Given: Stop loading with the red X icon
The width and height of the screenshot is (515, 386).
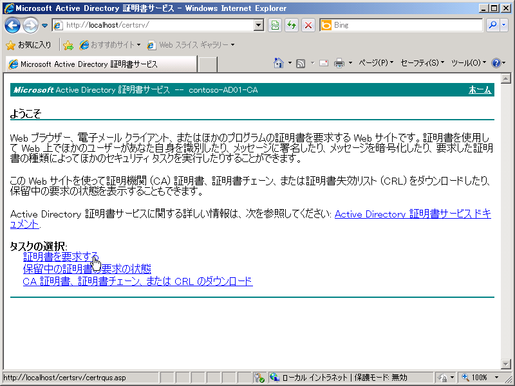Looking at the screenshot, I should [308, 25].
